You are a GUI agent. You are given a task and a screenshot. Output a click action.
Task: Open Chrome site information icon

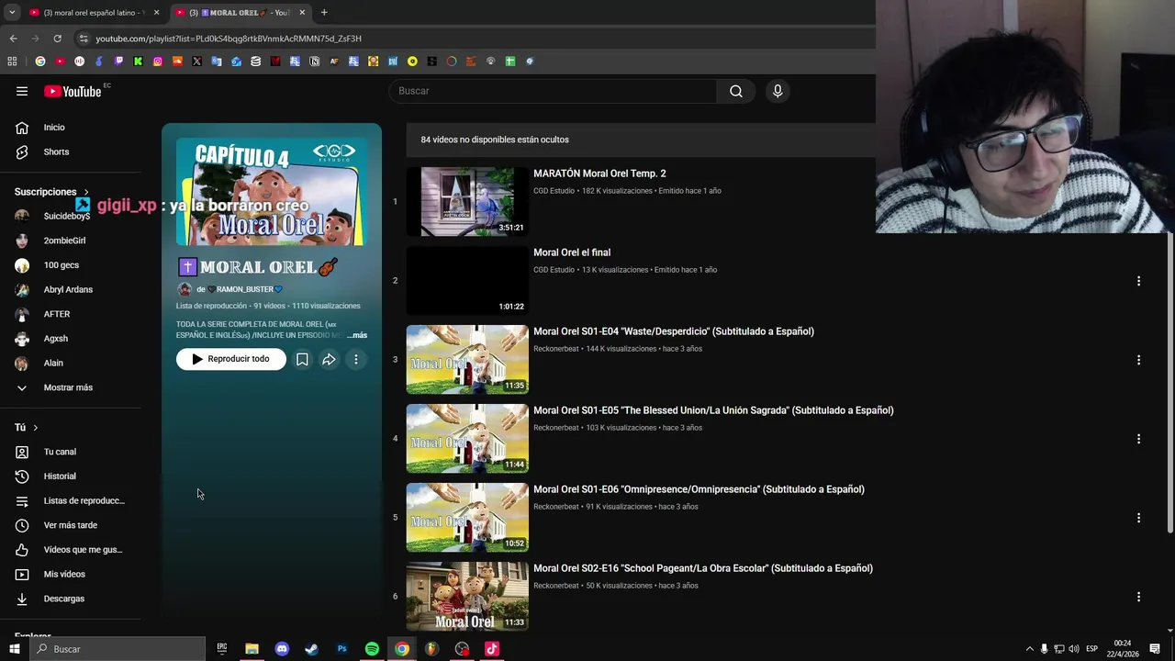(84, 39)
